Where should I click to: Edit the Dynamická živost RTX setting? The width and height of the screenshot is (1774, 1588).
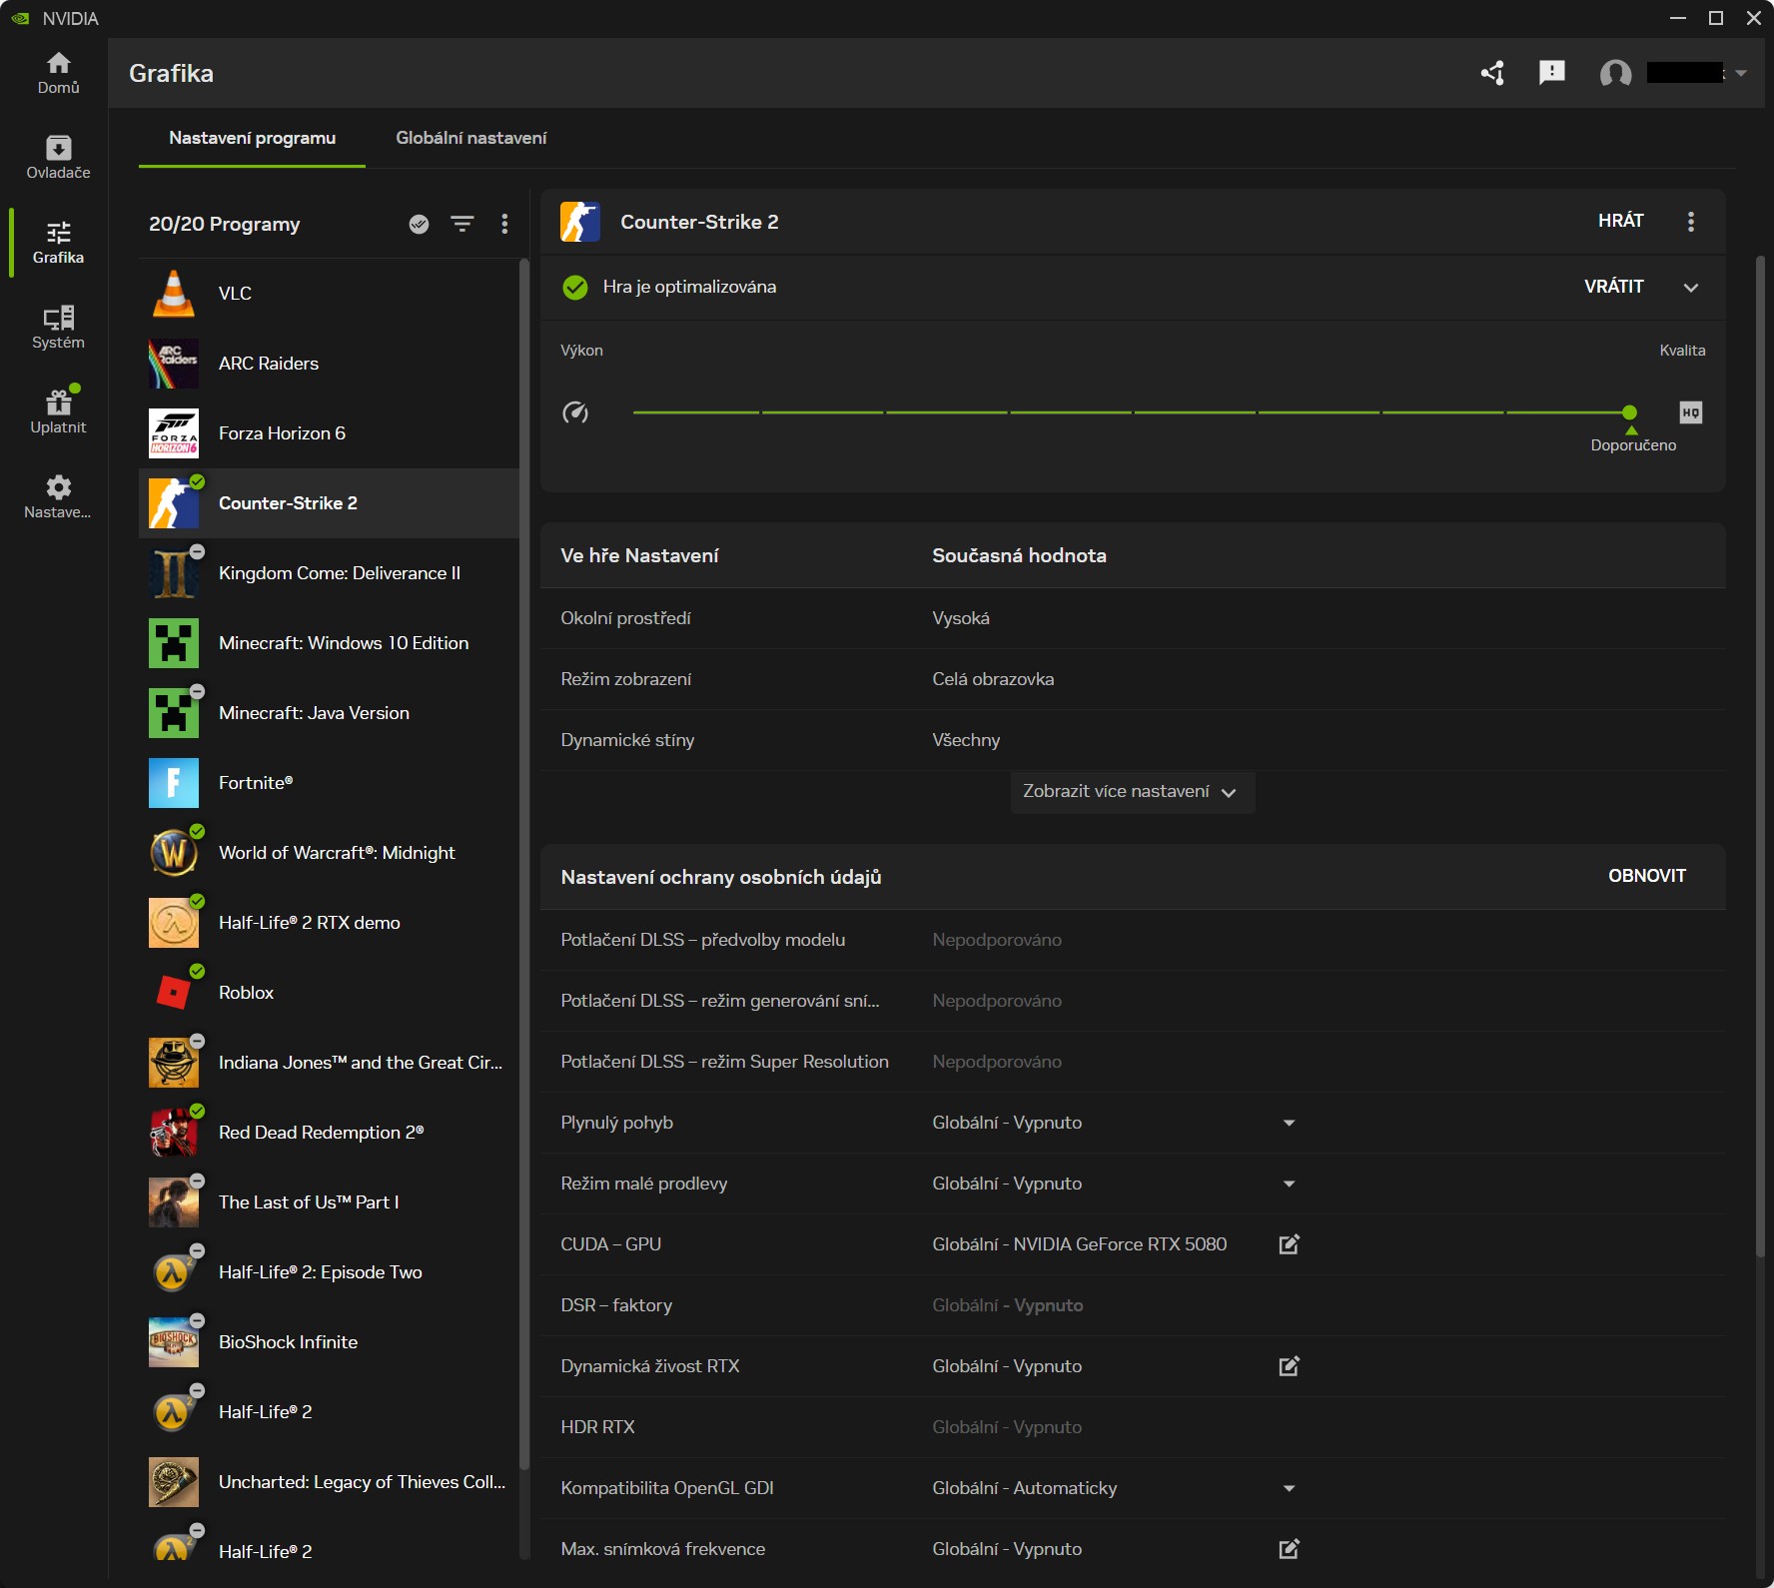[1290, 1366]
